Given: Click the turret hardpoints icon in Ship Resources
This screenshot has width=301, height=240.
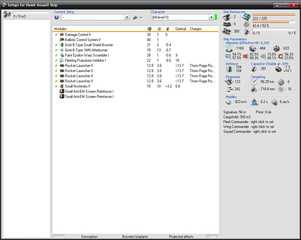Looking at the screenshot, I should tap(227, 17).
